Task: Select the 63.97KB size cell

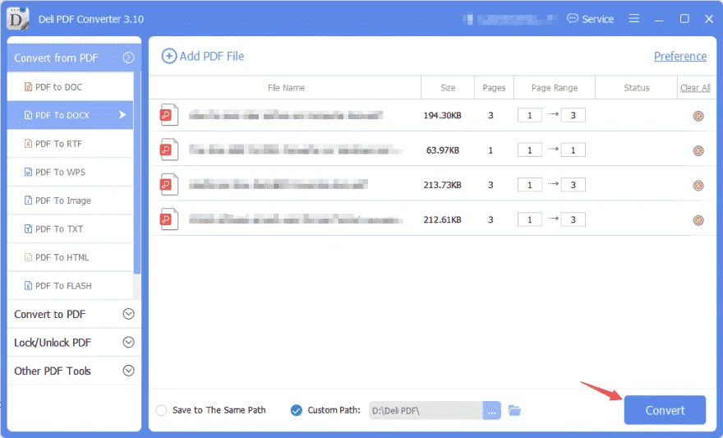Action: (x=443, y=150)
